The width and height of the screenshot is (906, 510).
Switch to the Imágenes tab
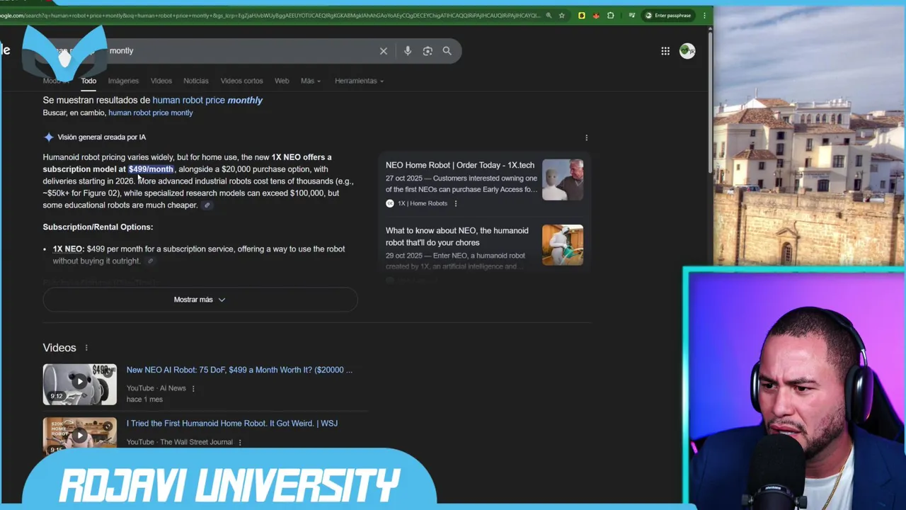[x=123, y=81]
